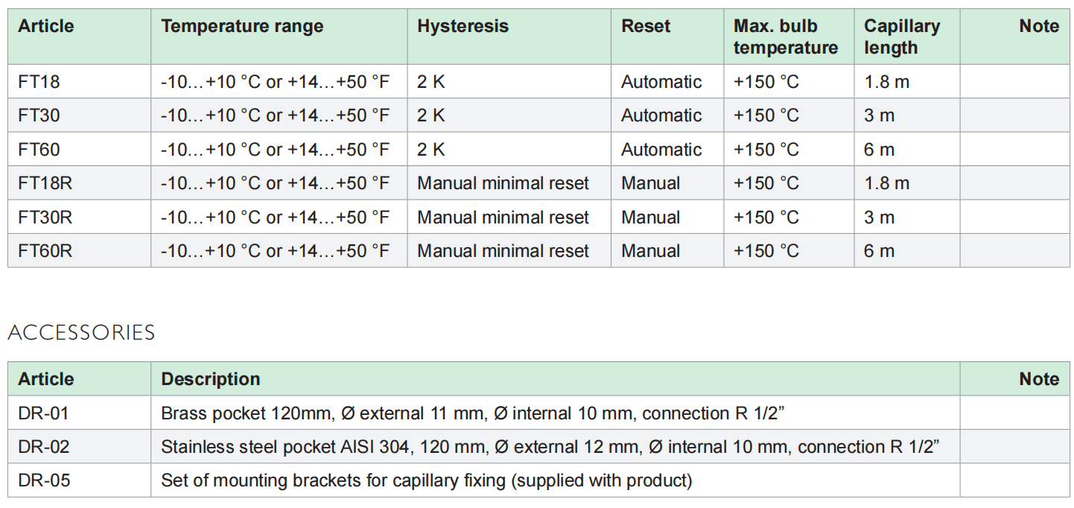Select article FT18R in the table
Screen dimensions: 1074x508
click(45, 183)
